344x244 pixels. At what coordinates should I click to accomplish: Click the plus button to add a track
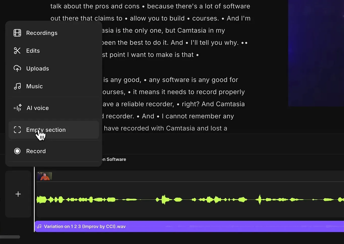pyautogui.click(x=18, y=194)
